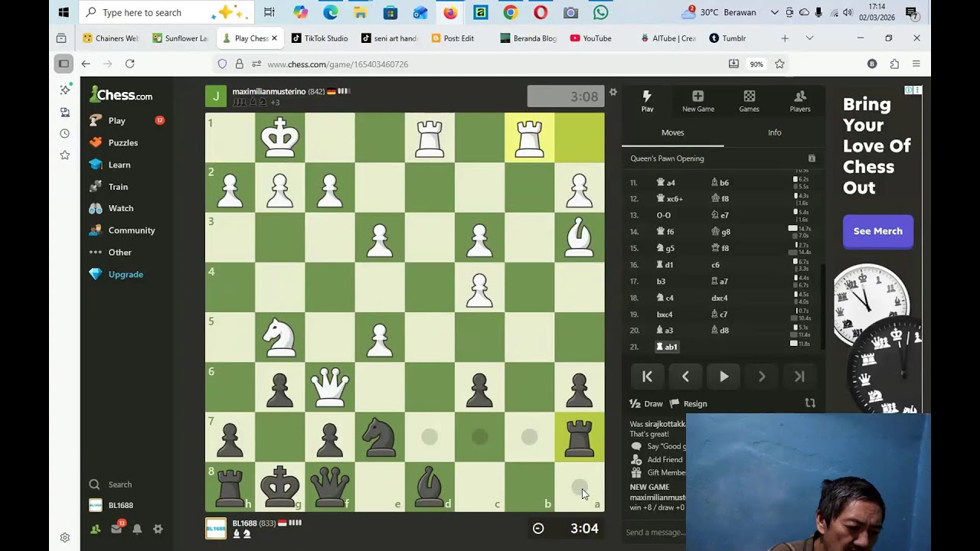980x551 pixels.
Task: Open Community in the sidebar
Action: 131,230
